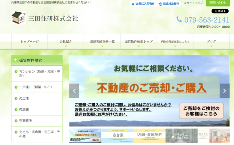Open 売却実績事例一覧 in navigation bar
234x145 pixels.
point(102,41)
